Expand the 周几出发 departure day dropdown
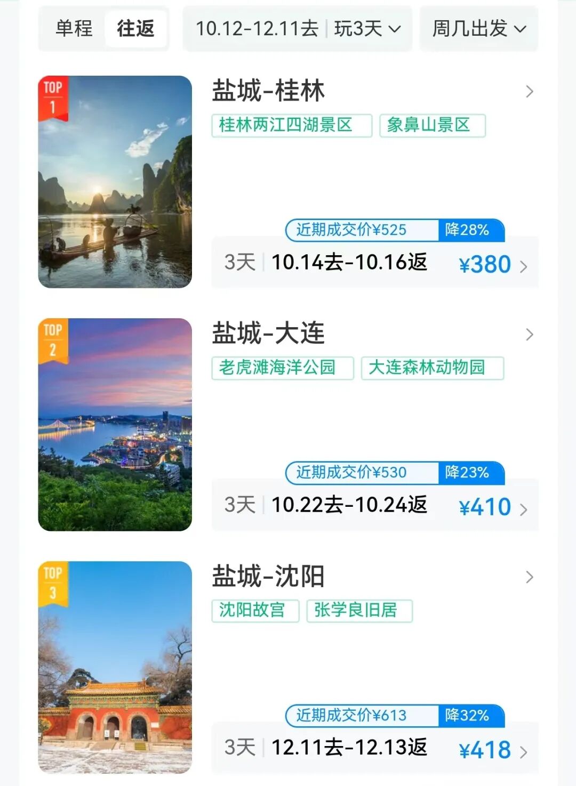576x786 pixels. point(479,28)
